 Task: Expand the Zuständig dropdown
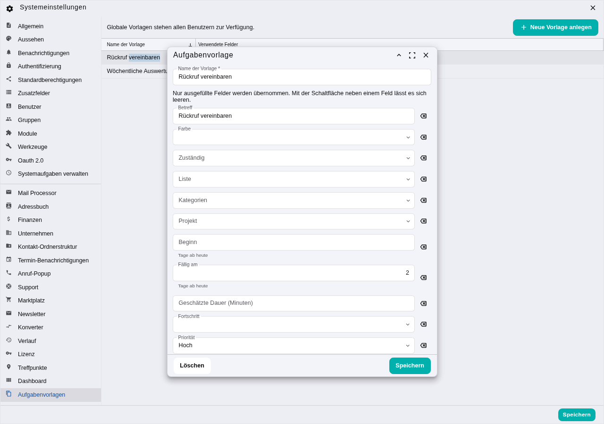click(x=294, y=158)
